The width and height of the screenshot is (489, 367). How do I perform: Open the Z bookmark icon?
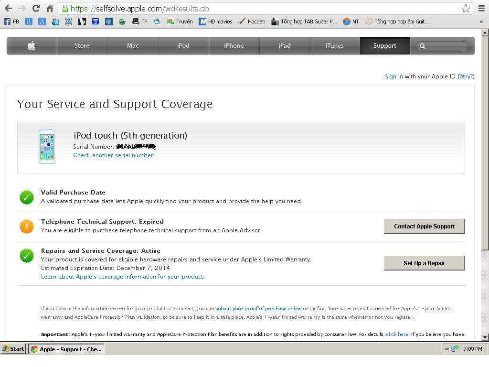[x=69, y=22]
